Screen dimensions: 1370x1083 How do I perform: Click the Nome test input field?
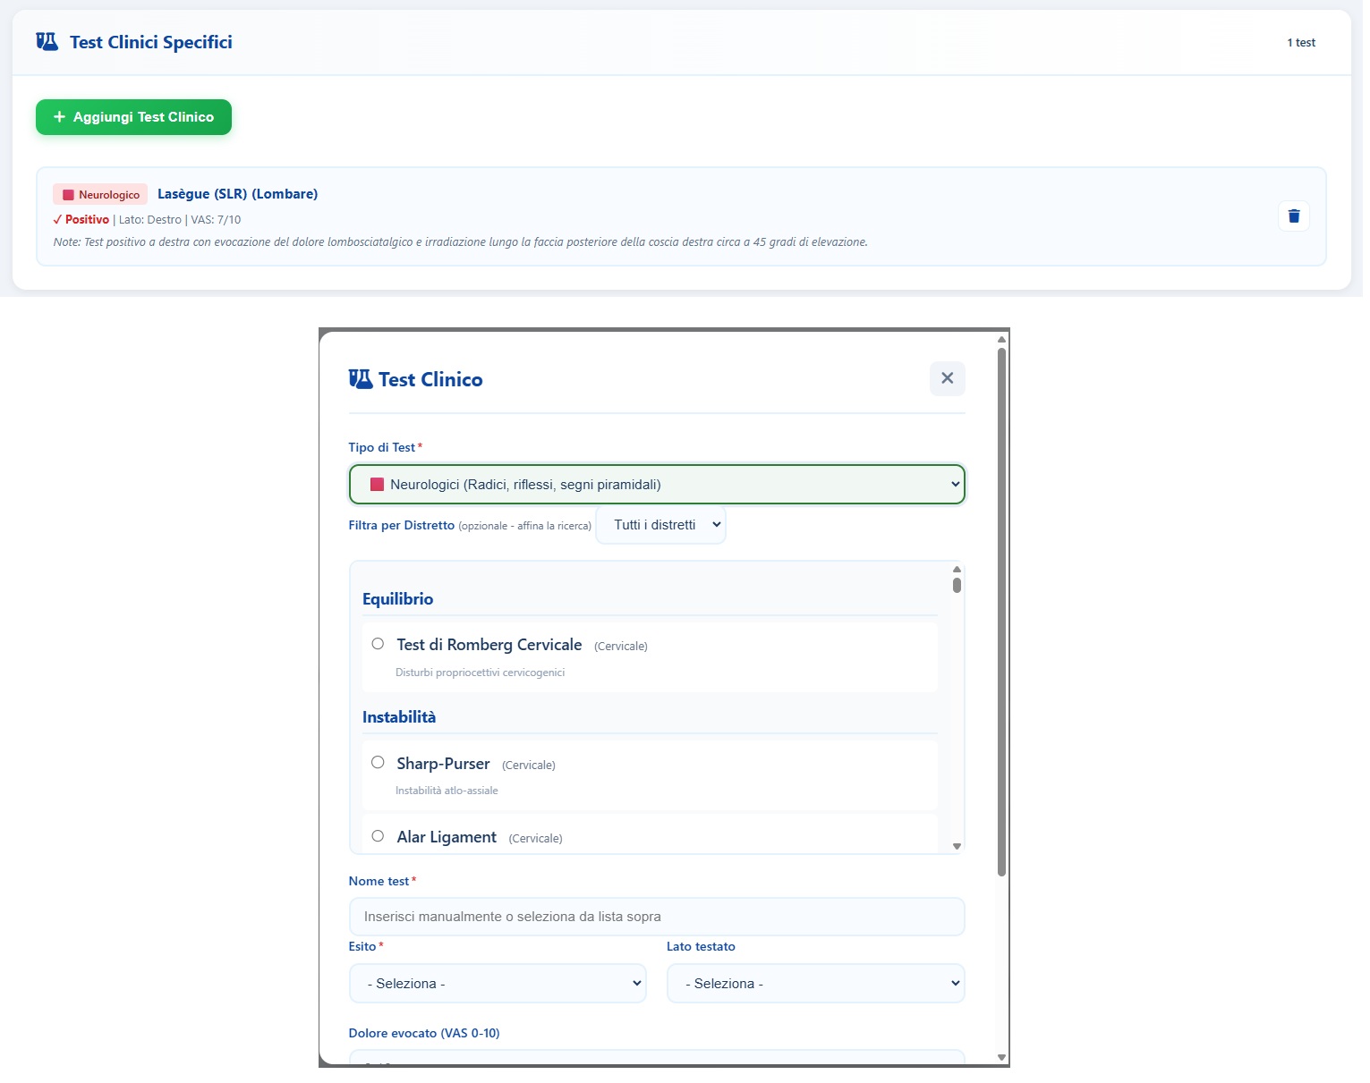[x=657, y=916]
